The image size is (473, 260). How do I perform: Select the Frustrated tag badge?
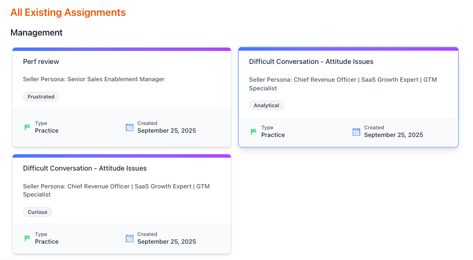[41, 97]
